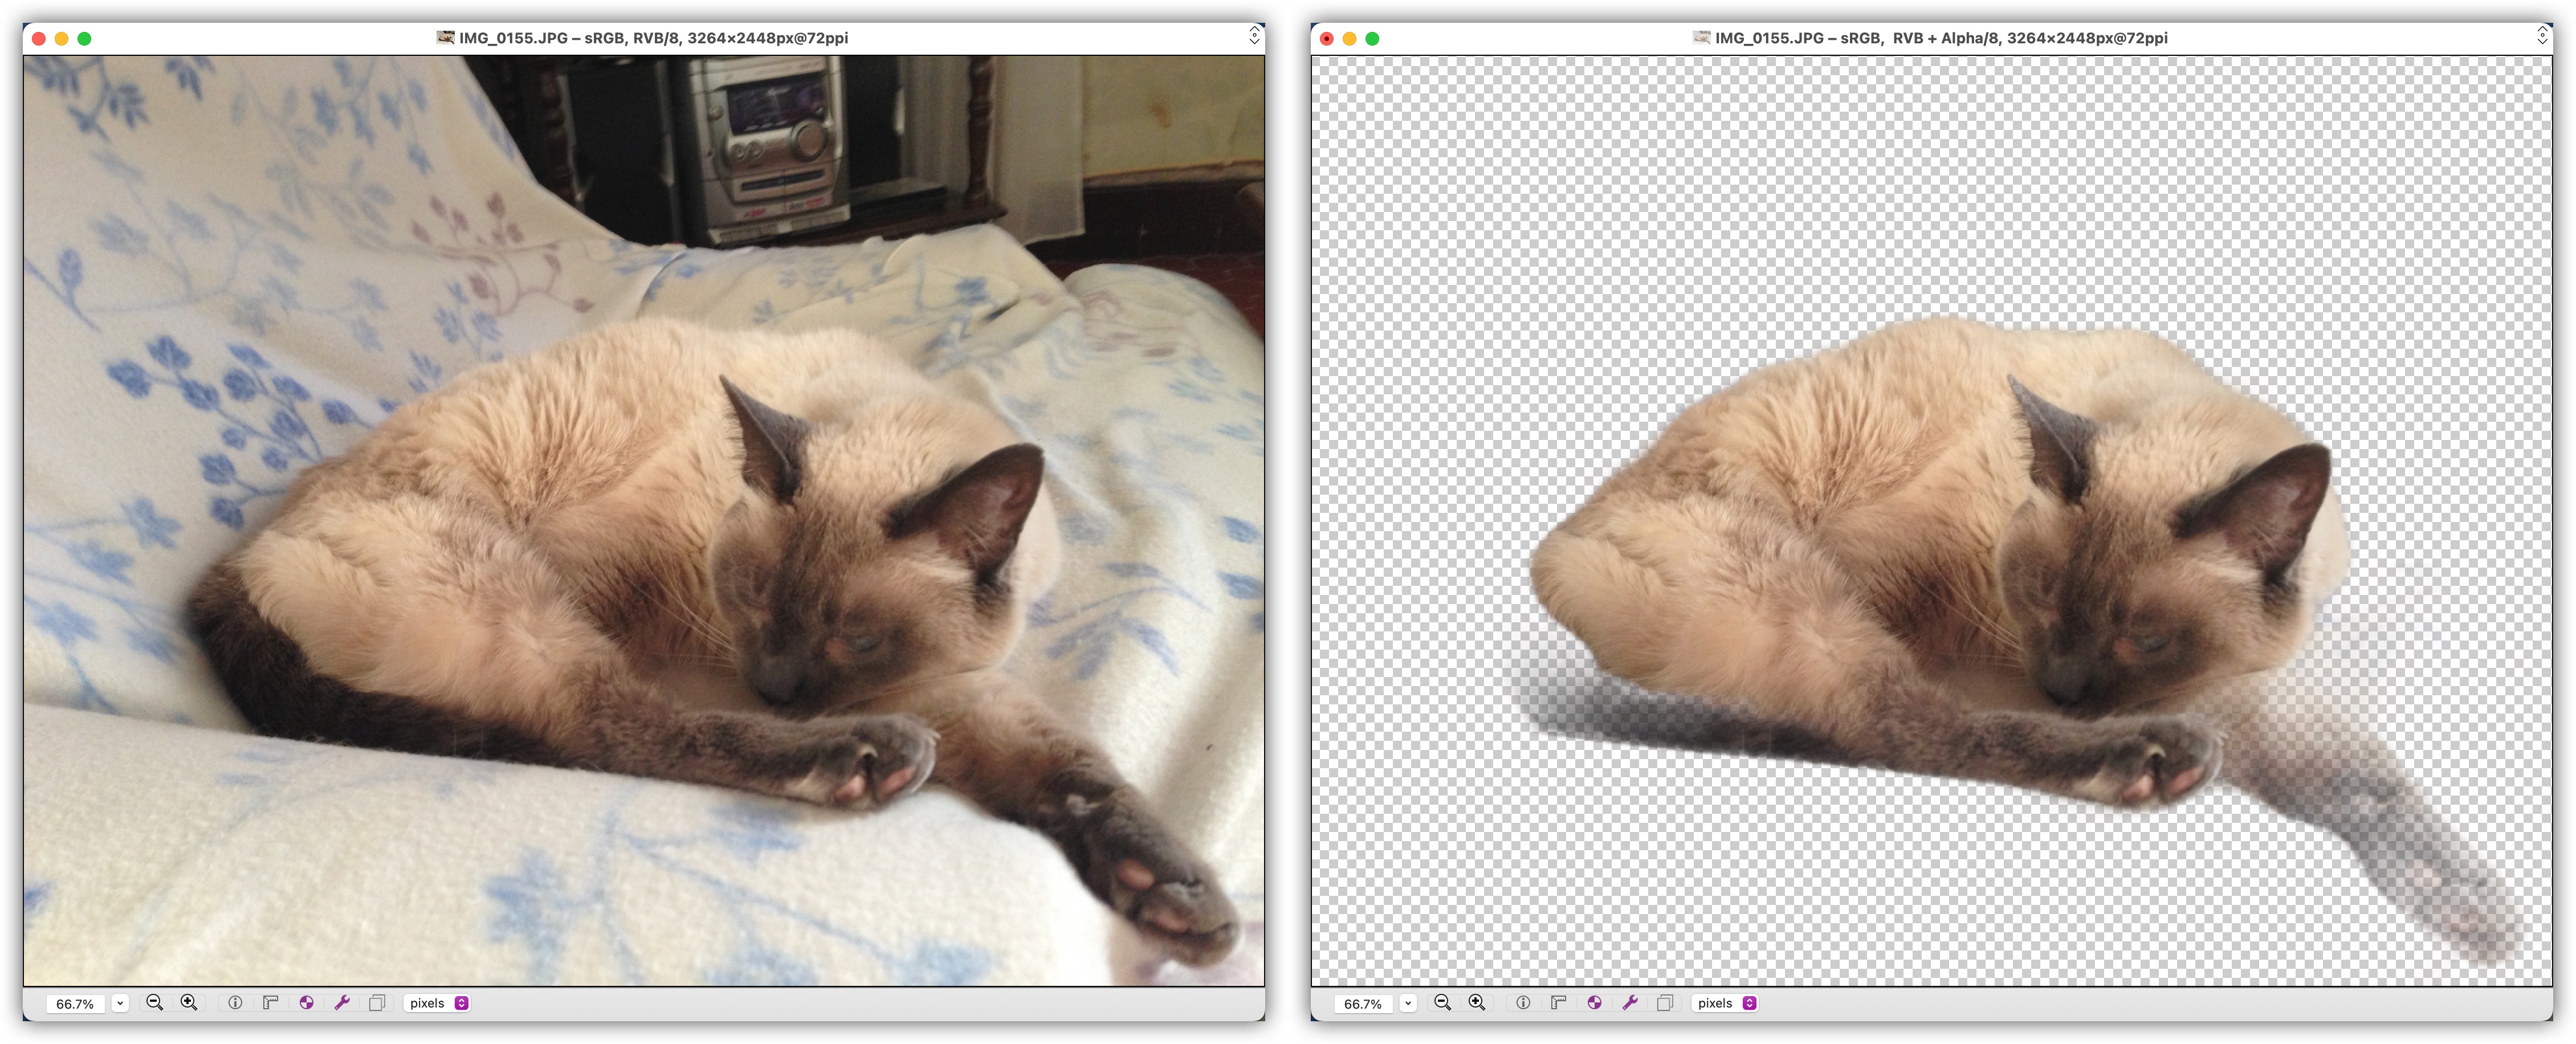The image size is (2576, 1044).
Task: Open the wrench tools icon in the Alpha window
Action: tap(1630, 1002)
